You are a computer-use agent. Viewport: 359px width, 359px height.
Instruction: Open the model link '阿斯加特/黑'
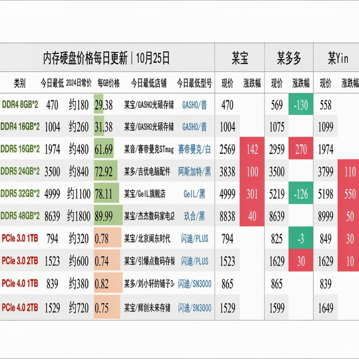pyautogui.click(x=194, y=172)
